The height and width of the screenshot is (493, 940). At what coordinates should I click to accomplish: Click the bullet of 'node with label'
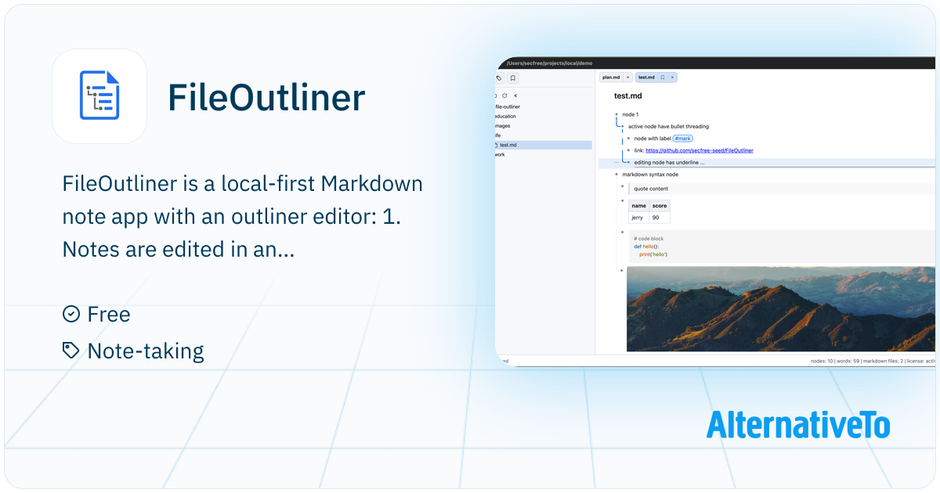(x=628, y=139)
